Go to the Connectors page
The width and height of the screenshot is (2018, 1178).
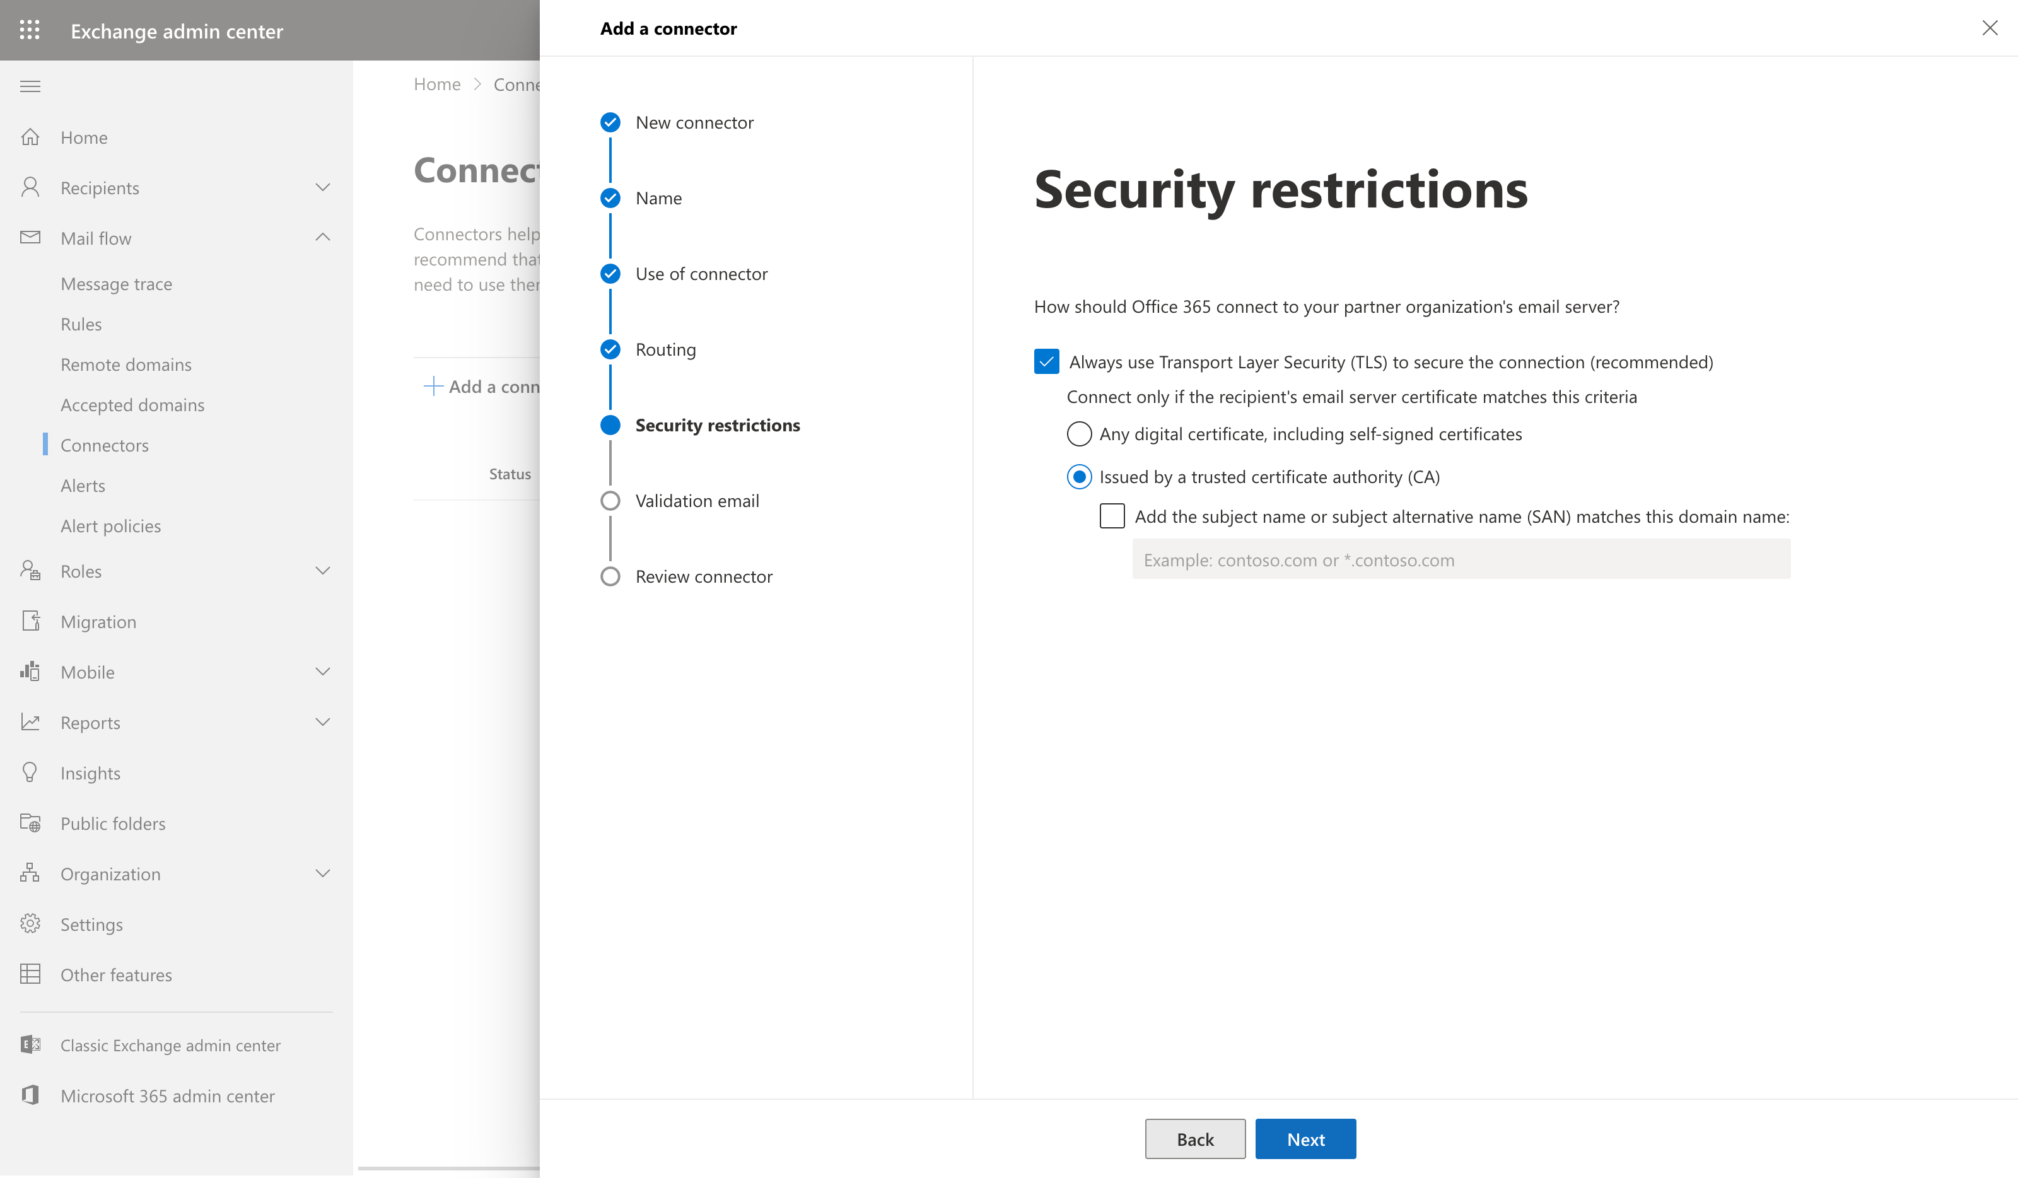104,445
